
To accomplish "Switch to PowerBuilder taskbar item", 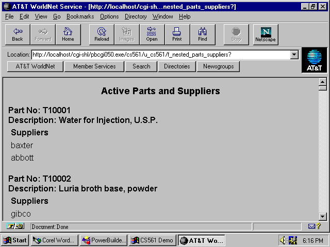I will point(104,240).
